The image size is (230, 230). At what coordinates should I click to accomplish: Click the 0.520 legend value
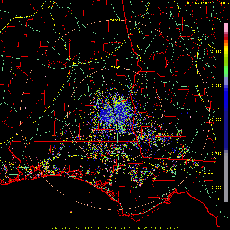[x=216, y=131]
